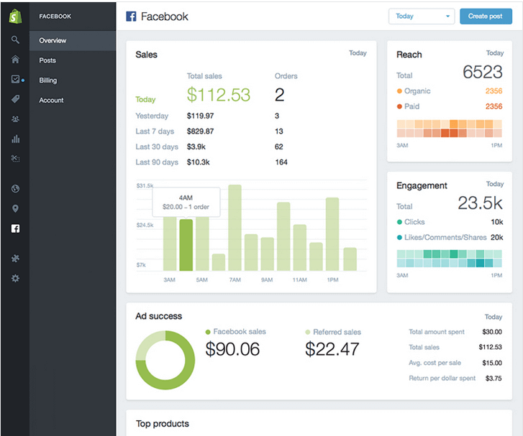Click the darkest orange Reach heatmap cell
Image resolution: width=523 pixels, height=436 pixels.
[445, 133]
